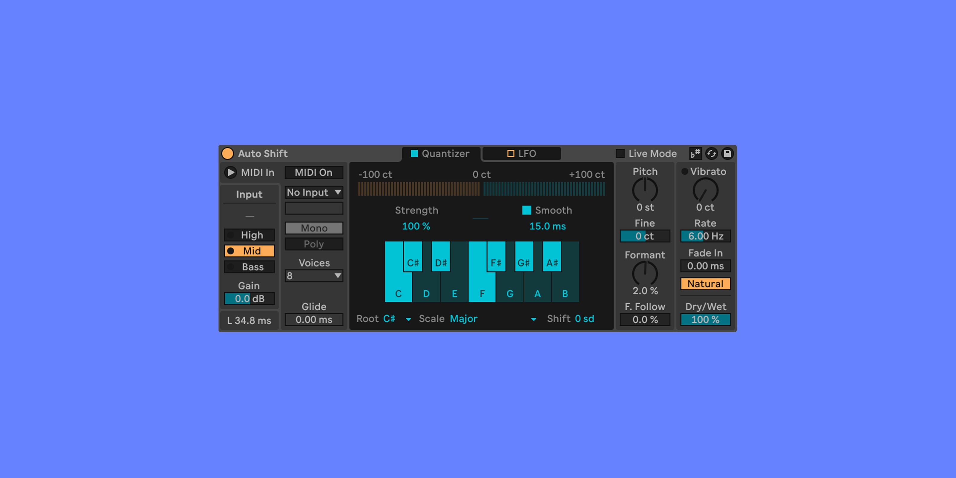Adjust the Gain 0.0 dB slider
This screenshot has height=478, width=956.
pos(249,298)
